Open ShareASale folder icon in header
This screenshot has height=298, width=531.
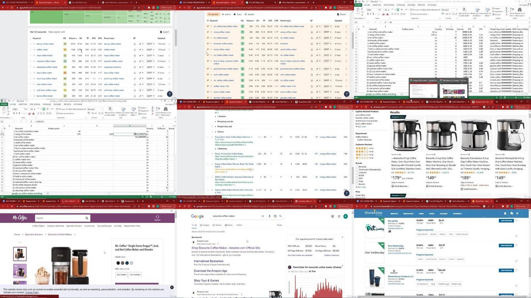(x=512, y=213)
